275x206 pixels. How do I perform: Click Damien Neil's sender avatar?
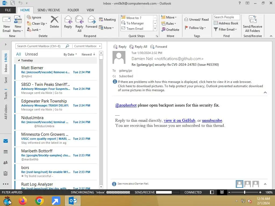tap(119, 57)
